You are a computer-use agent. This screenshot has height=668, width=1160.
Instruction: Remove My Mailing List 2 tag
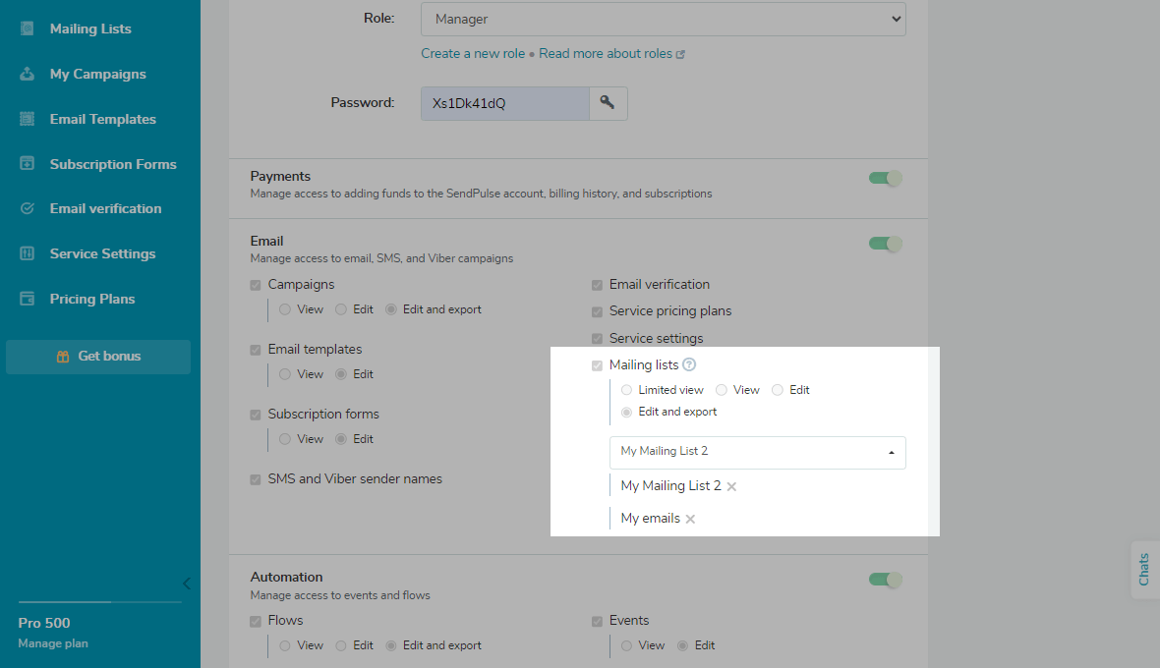(731, 486)
